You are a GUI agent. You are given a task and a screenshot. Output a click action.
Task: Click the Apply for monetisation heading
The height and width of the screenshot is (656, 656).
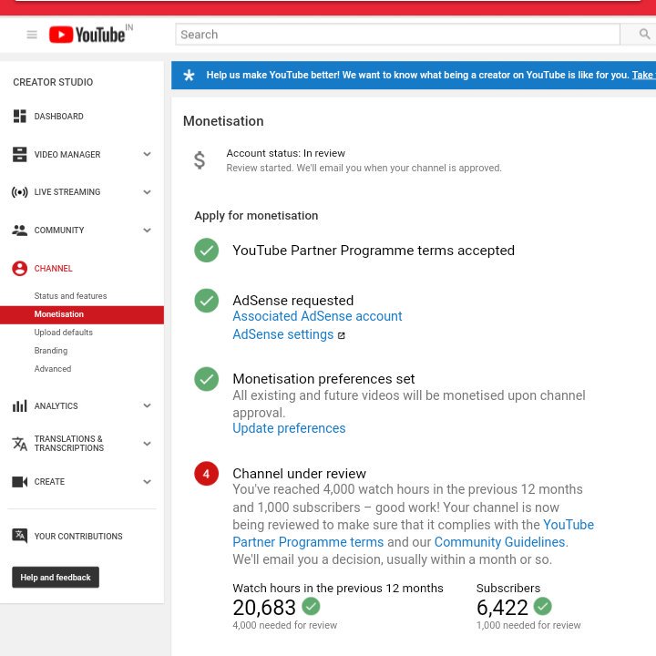point(256,215)
